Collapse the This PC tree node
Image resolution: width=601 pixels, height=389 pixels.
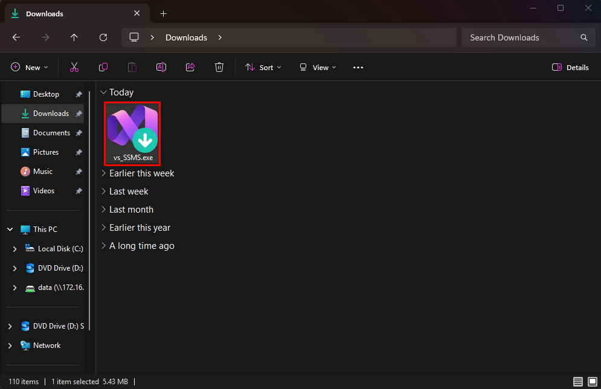(x=10, y=229)
